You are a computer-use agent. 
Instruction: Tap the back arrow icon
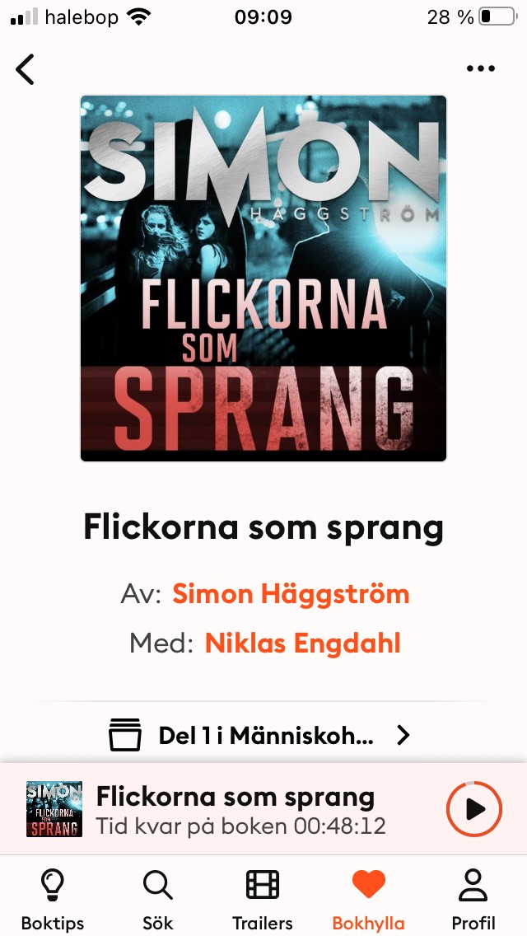(x=25, y=68)
